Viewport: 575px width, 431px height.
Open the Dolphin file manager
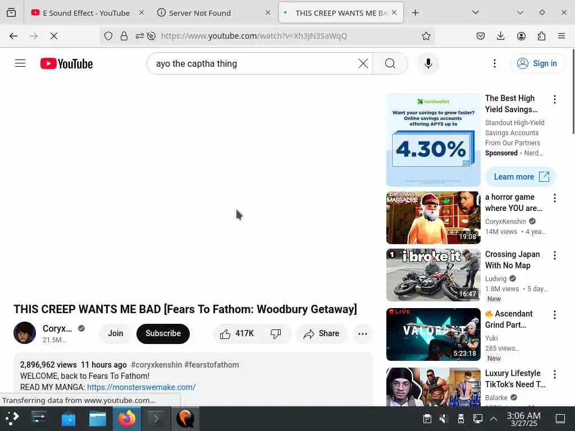[98, 418]
